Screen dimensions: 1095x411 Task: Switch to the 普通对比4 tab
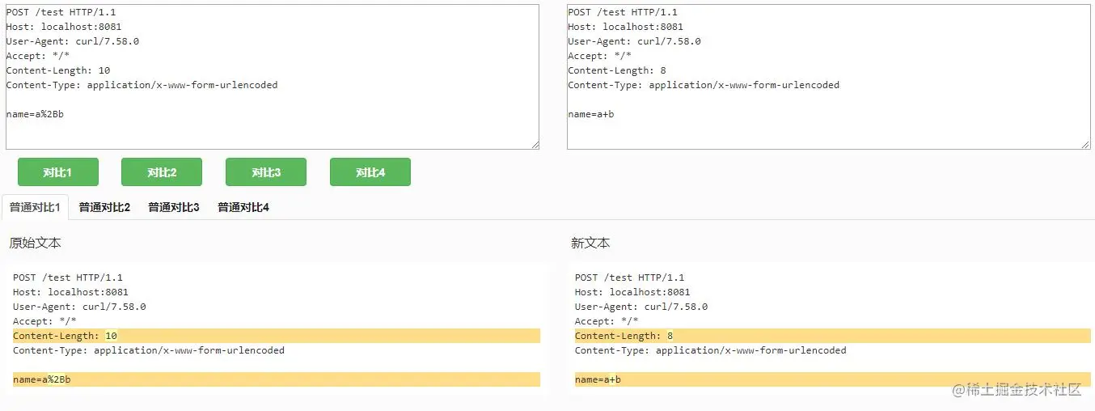pyautogui.click(x=243, y=207)
